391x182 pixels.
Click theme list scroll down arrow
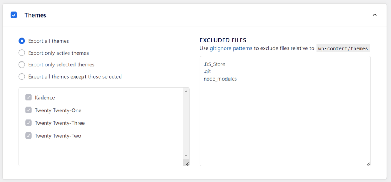coord(186,156)
